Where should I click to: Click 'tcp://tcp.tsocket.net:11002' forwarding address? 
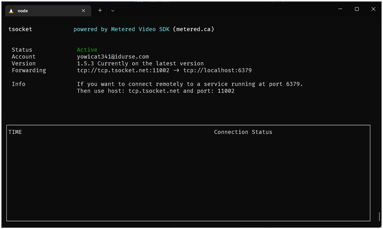click(123, 70)
